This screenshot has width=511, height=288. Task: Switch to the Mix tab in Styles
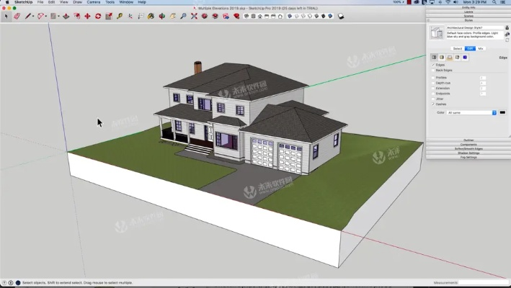pos(481,48)
